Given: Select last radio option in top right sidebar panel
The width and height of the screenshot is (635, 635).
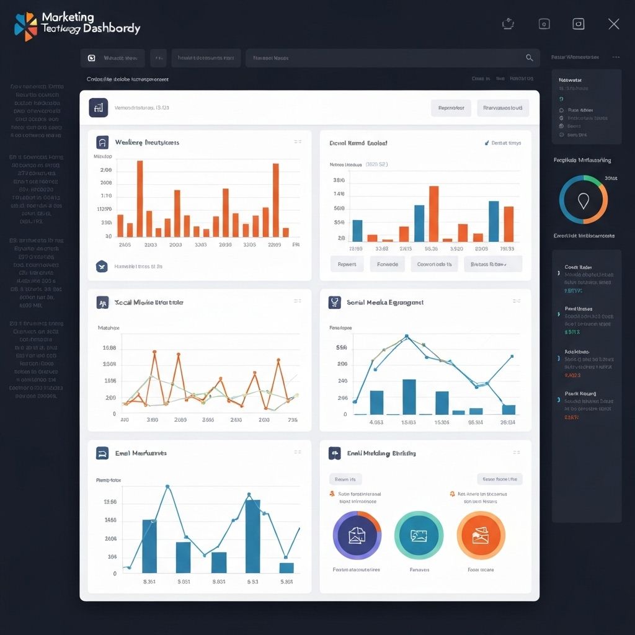Looking at the screenshot, I should (561, 135).
